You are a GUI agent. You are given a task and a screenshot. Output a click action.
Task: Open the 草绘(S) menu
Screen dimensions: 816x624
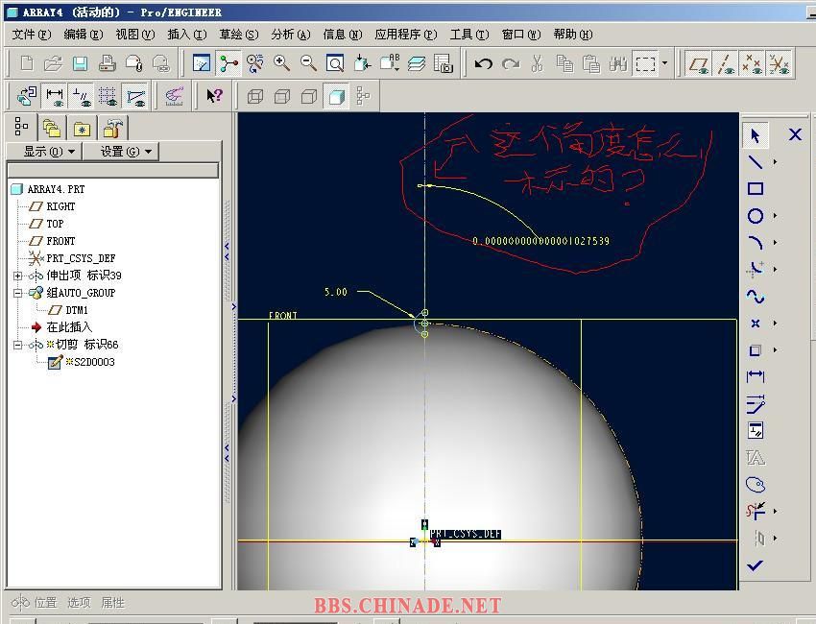(x=238, y=35)
